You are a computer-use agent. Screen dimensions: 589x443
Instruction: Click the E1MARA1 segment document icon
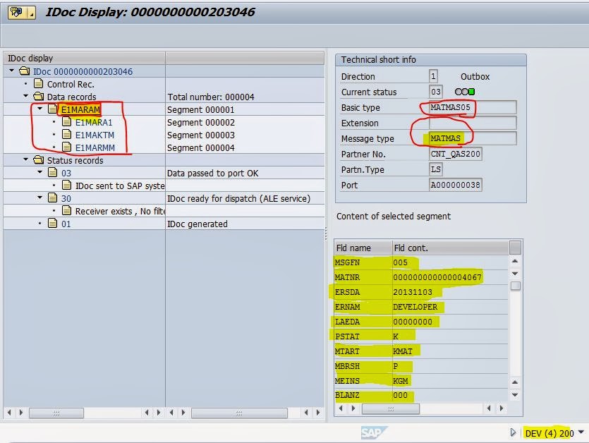[x=67, y=122]
